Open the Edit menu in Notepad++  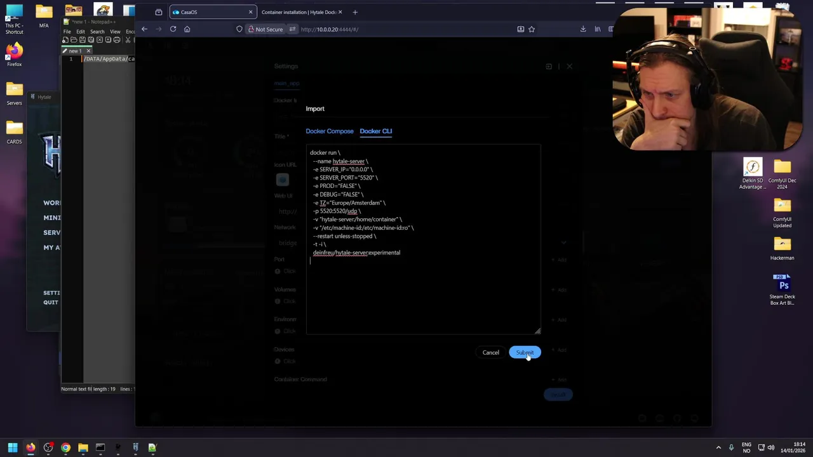[x=81, y=31]
